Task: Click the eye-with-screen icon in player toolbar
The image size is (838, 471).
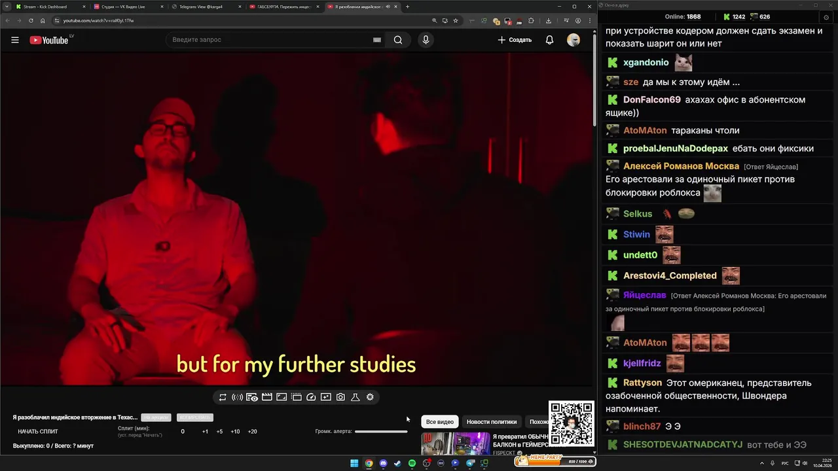Action: pyautogui.click(x=252, y=397)
